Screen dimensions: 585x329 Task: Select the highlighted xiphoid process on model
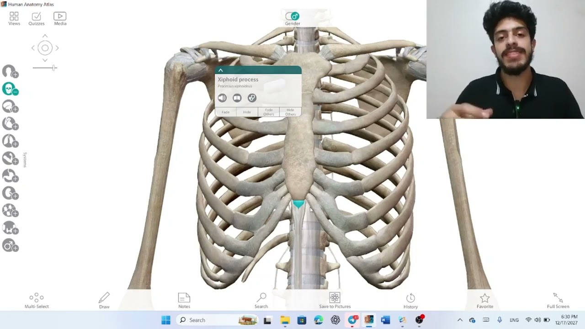[x=298, y=204]
